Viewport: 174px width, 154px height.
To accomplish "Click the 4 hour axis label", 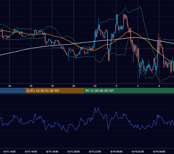I will coord(159,86).
